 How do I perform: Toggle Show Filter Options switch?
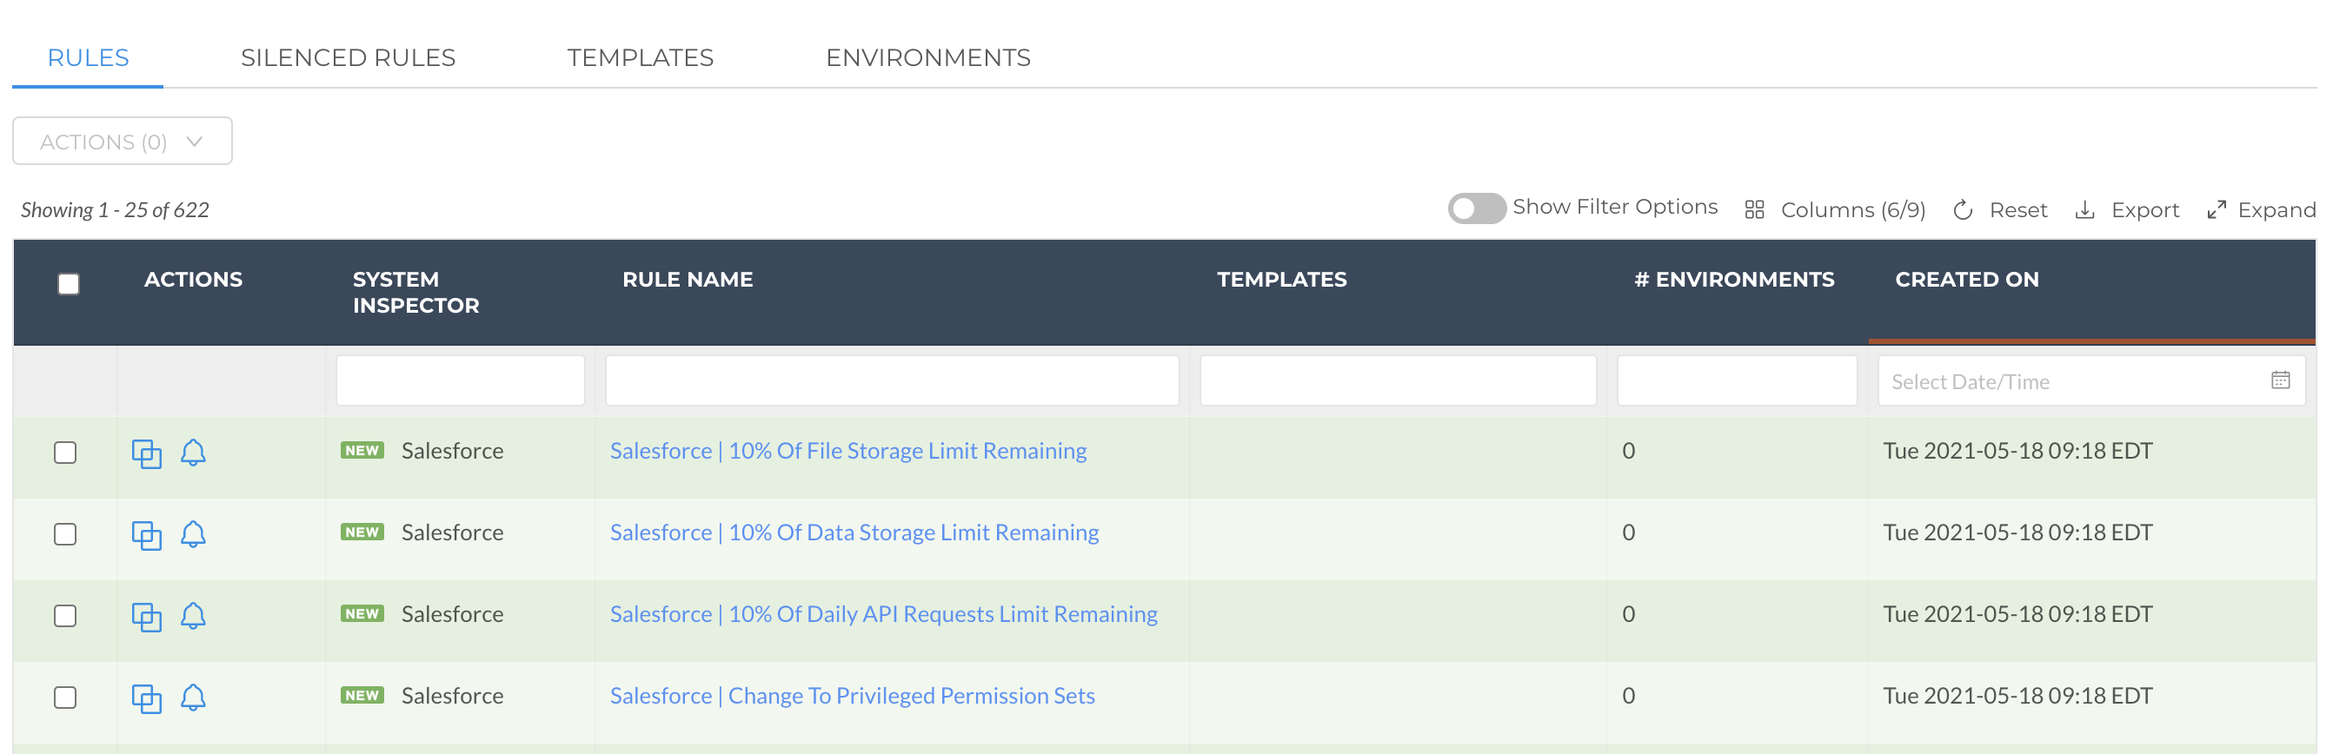1475,208
